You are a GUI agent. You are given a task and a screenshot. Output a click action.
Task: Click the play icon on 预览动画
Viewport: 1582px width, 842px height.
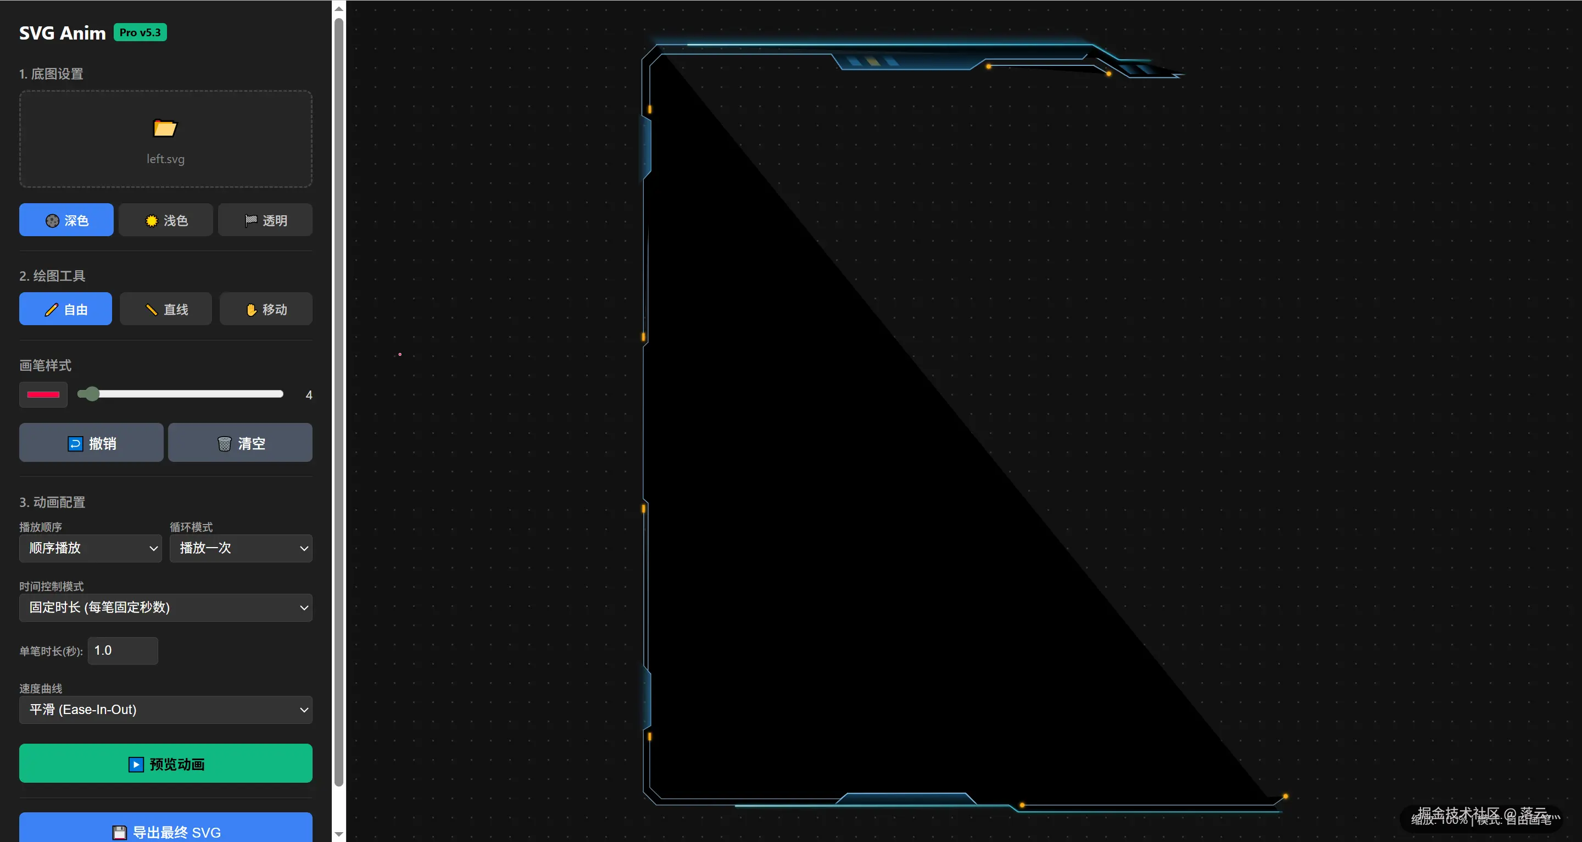tap(136, 764)
